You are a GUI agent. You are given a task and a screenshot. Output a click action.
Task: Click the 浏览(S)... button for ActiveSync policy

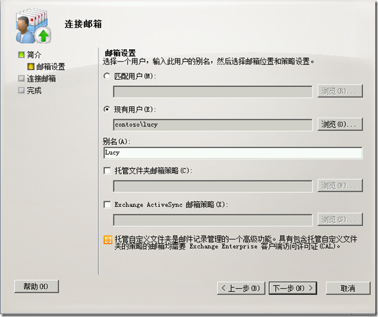pos(340,219)
